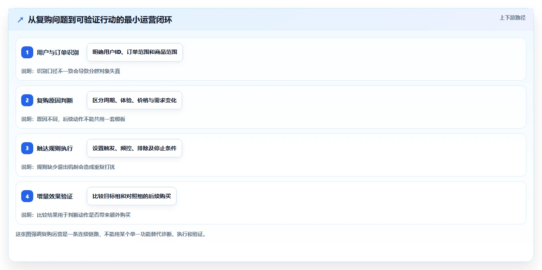Click step number badge 3
The width and height of the screenshot is (542, 270).
pos(27,148)
